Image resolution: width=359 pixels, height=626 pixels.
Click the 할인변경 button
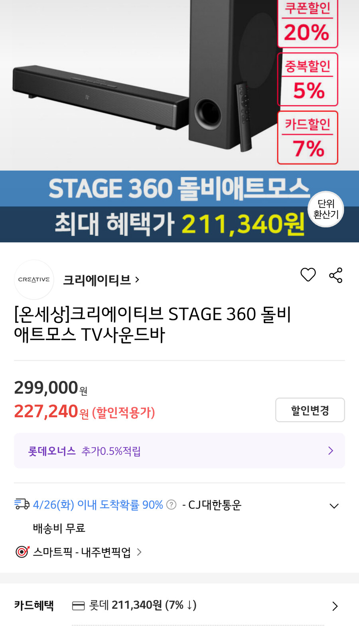point(310,410)
